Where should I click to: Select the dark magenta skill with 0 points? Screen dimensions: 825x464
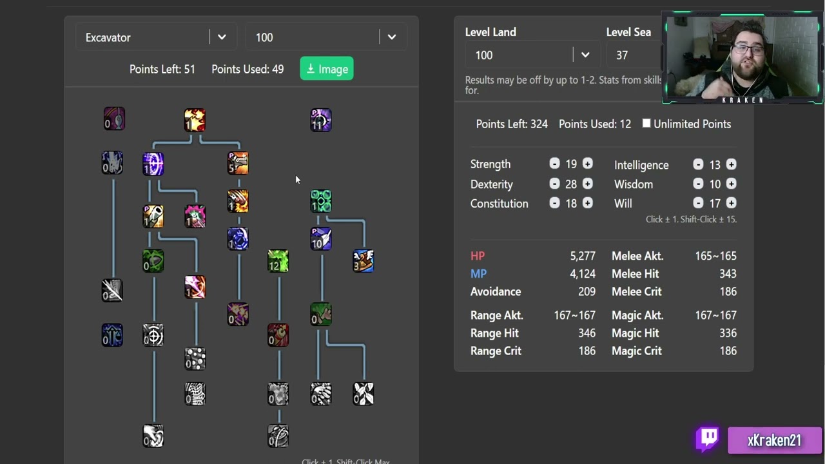pyautogui.click(x=114, y=119)
